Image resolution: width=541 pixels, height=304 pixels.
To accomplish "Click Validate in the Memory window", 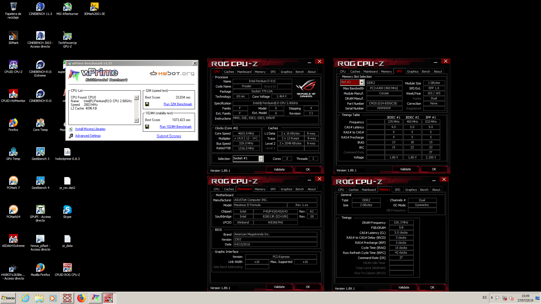I will point(404,287).
